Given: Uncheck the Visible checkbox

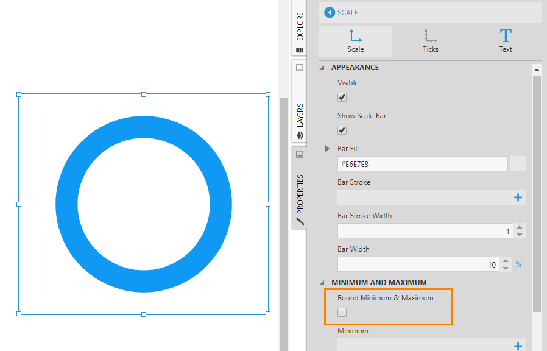Looking at the screenshot, I should click(x=342, y=97).
